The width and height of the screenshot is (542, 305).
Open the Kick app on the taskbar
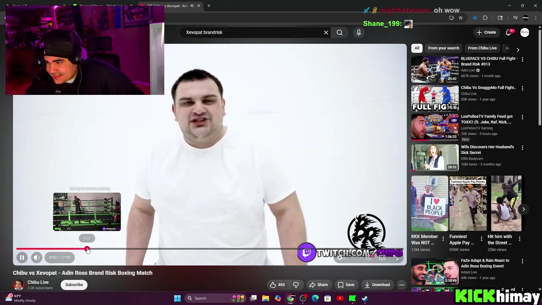pos(352,298)
